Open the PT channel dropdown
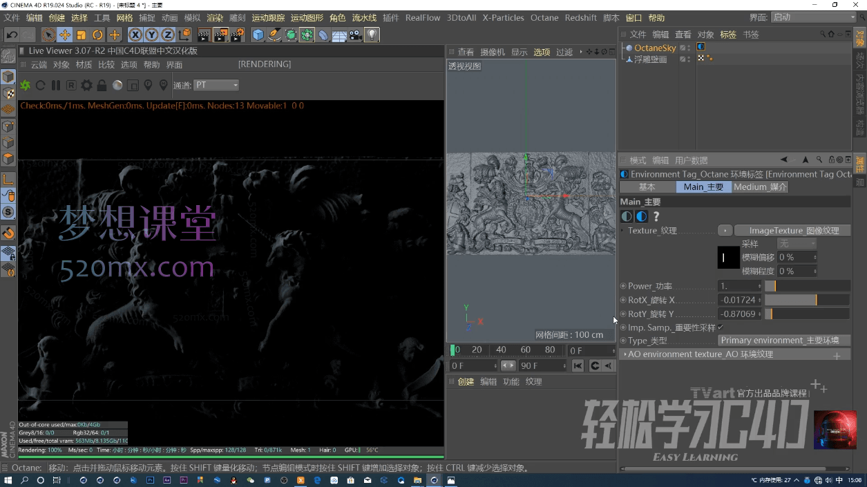Viewport: 867px width, 487px height. point(216,85)
